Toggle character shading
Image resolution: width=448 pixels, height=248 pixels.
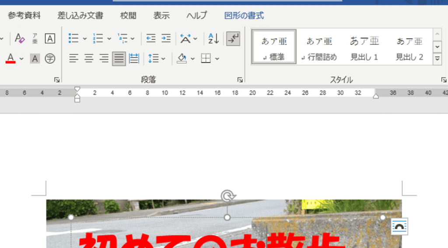pyautogui.click(x=35, y=58)
